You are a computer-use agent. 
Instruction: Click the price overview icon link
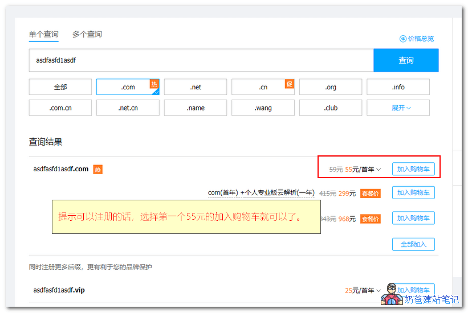click(x=417, y=39)
